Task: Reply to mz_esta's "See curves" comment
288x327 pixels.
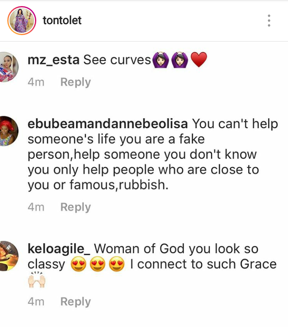Action: pyautogui.click(x=75, y=82)
